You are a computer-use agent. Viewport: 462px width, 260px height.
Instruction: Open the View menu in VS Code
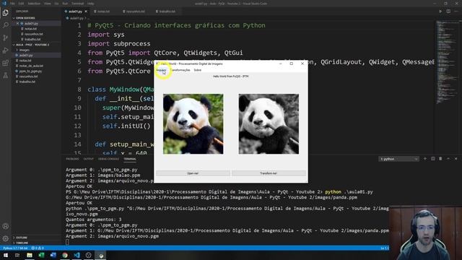(48, 4)
